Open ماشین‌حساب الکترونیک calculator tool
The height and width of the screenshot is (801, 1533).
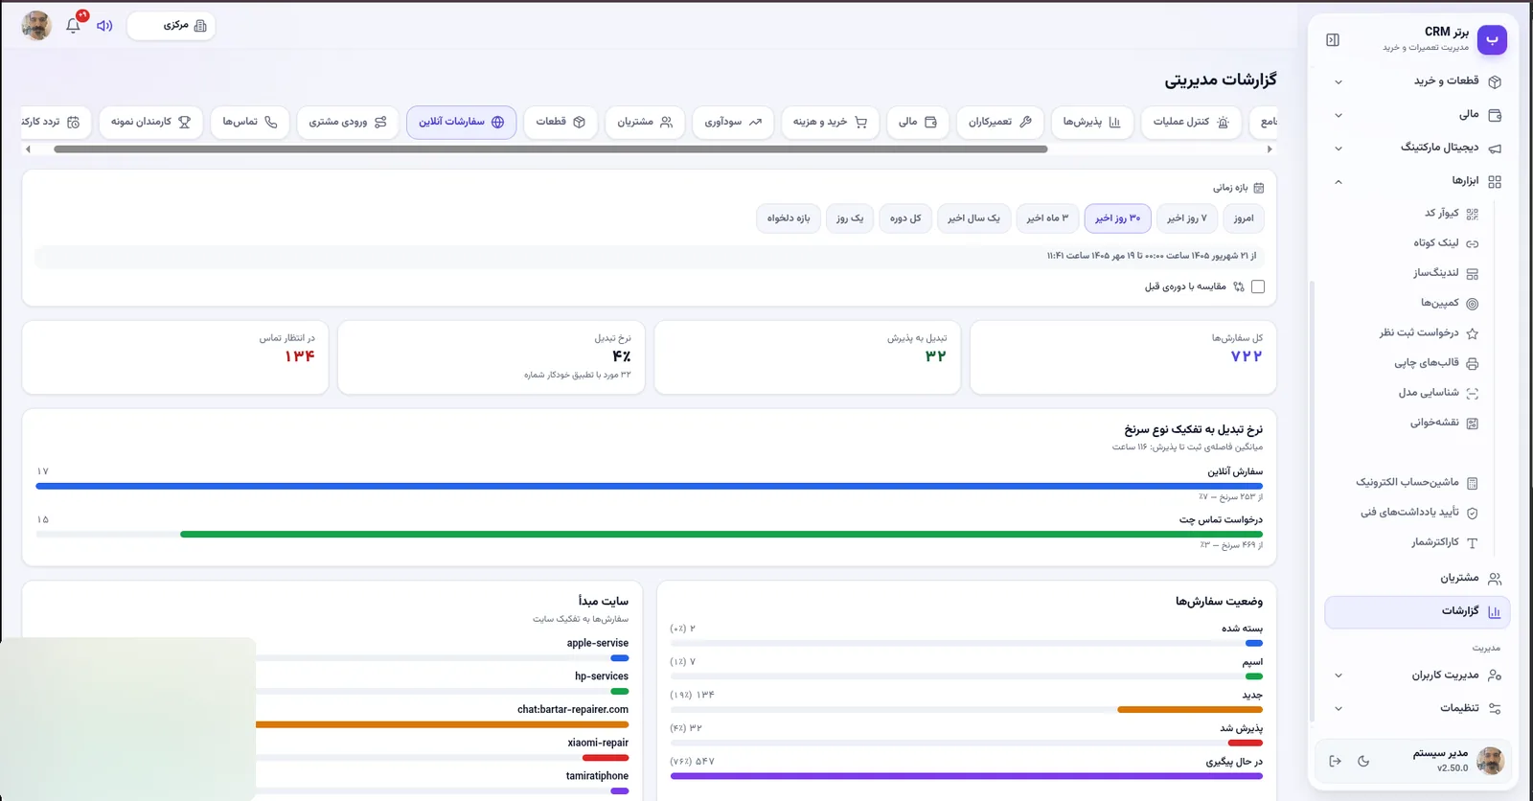(1416, 483)
